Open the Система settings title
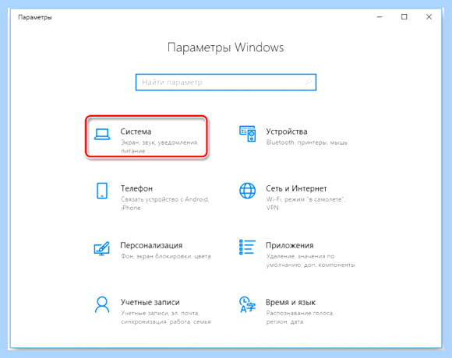Viewport: 452px width, 358px height. pyautogui.click(x=136, y=132)
